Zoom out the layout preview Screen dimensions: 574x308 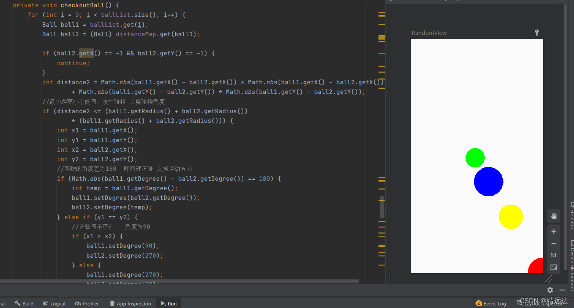(553, 243)
